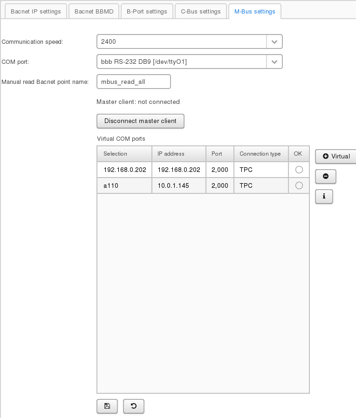Screen dimensions: 356x418
Task: Add a new Virtual COM port
Action: 336,157
